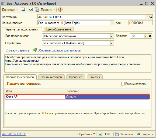Click green flag icon beside Обновить словари

pos(35,50)
